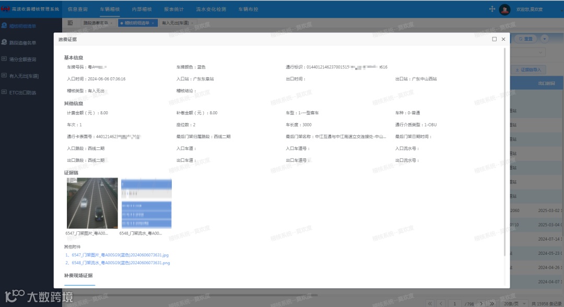Click the refresh icon on 重置 button
The height and width of the screenshot is (307, 564).
coord(521,39)
